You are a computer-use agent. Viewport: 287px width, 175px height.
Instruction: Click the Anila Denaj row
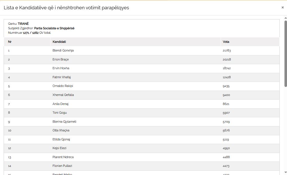click(60, 104)
